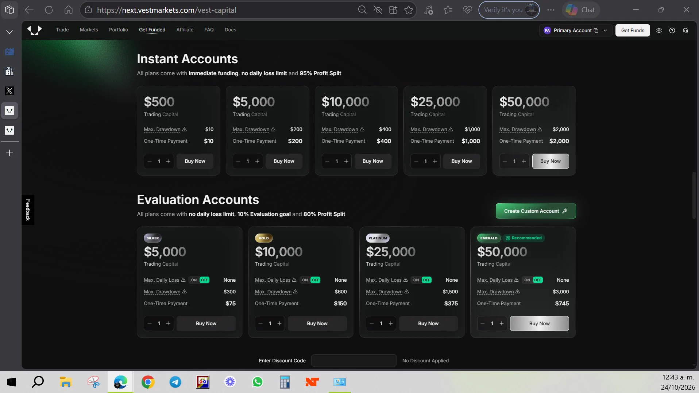The width and height of the screenshot is (699, 393).
Task: Turn ON Max. Daily Loss for Platinum plan
Action: click(416, 280)
